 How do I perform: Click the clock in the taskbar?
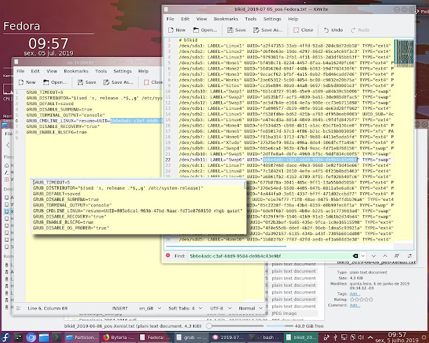pos(397,337)
